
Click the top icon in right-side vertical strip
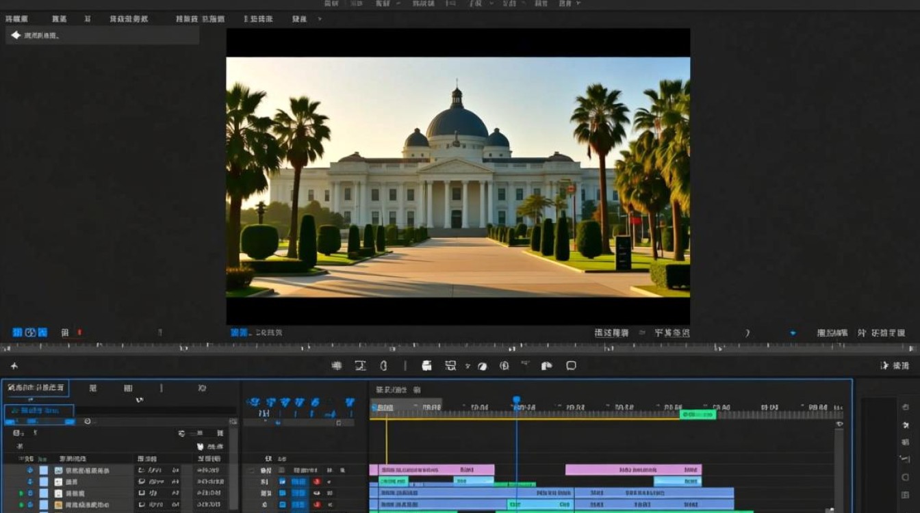pos(906,408)
